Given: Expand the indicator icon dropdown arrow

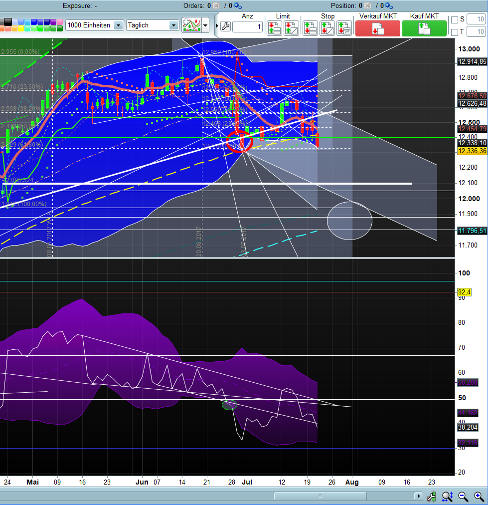Looking at the screenshot, I should pos(205,25).
